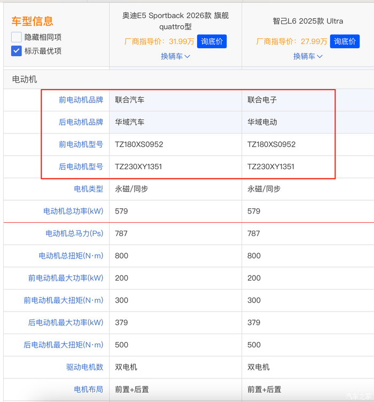
Task: Click the 电机布局 parameter label
Action: coord(89,390)
